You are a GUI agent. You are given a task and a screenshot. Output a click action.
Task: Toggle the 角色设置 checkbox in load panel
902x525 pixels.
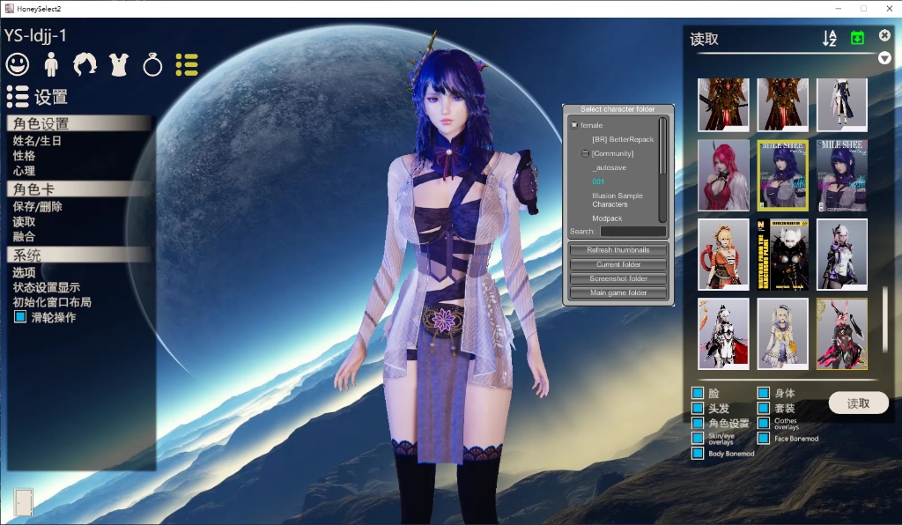coord(698,423)
